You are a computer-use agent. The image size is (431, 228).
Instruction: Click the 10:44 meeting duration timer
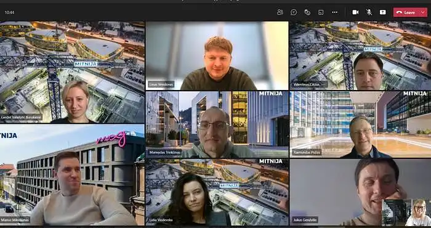9,12
